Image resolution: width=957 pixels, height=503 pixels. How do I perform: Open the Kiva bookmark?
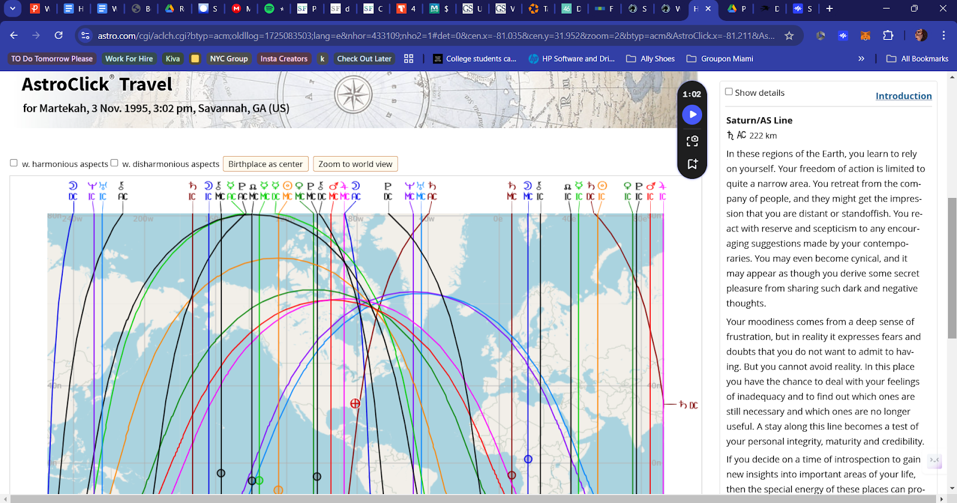pyautogui.click(x=173, y=59)
